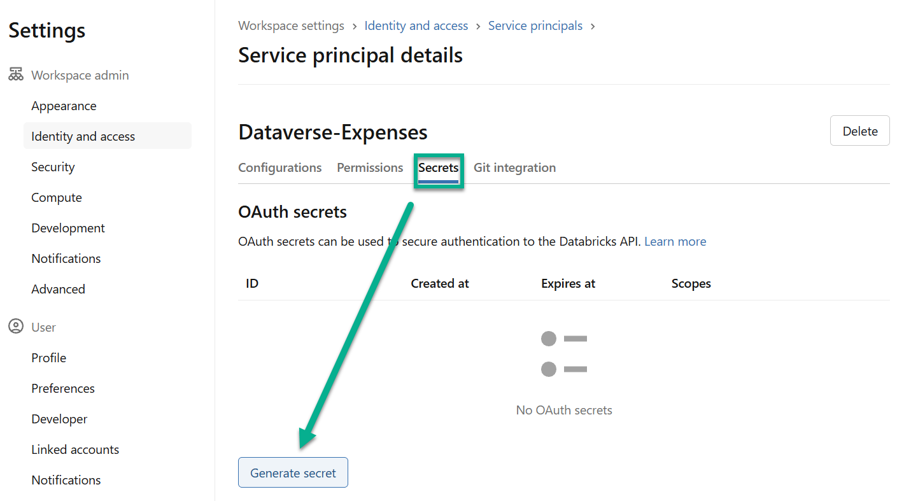
Task: Open Advanced settings in sidebar
Action: point(58,289)
